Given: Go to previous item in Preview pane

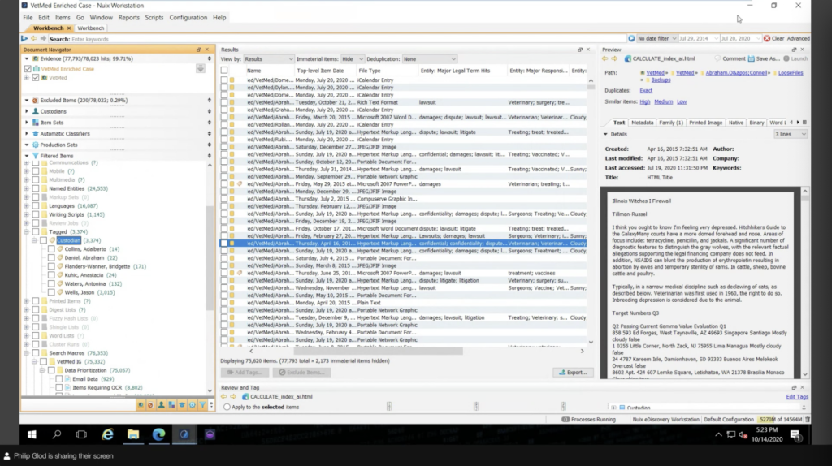Looking at the screenshot, I should 605,58.
